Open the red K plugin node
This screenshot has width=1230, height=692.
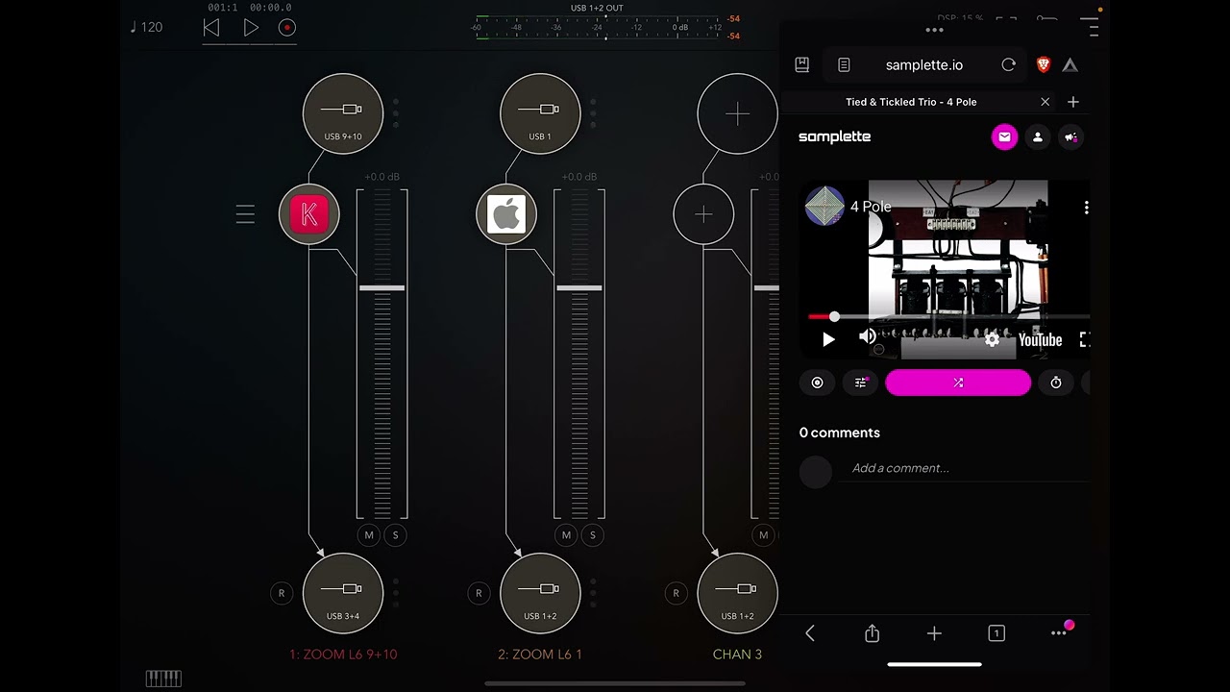(x=309, y=214)
